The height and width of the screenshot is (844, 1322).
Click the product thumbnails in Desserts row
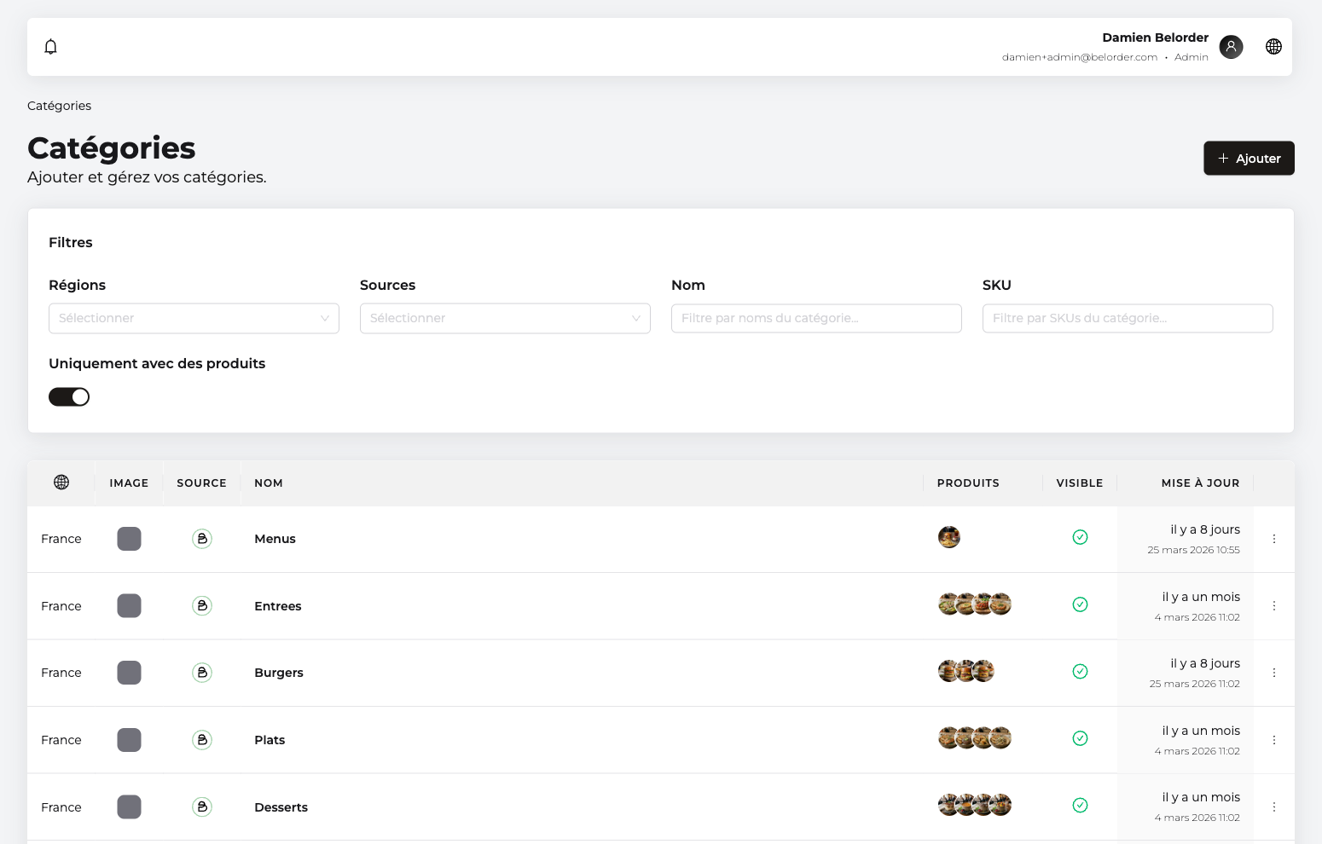coord(975,805)
